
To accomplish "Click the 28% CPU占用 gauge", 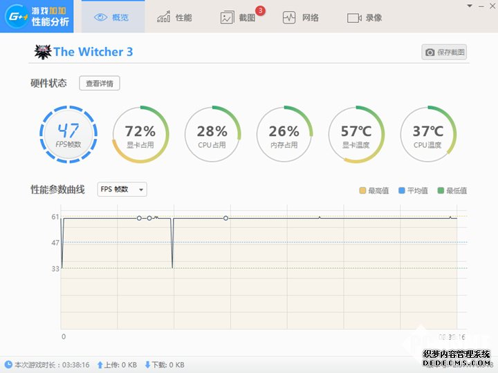I will 212,135.
